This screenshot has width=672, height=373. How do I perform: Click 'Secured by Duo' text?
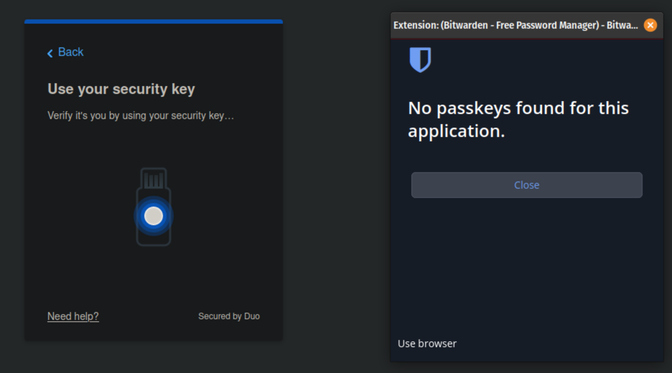click(229, 316)
